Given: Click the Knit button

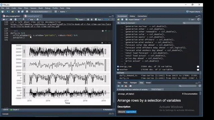Looking at the screenshot, I should pyautogui.click(x=31, y=20).
